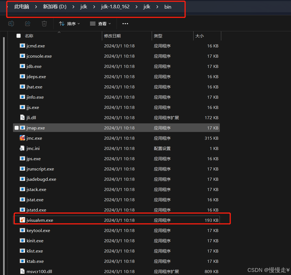Click the jrunscript.exe file icon
This screenshot has height=275, width=291.
point(22,169)
